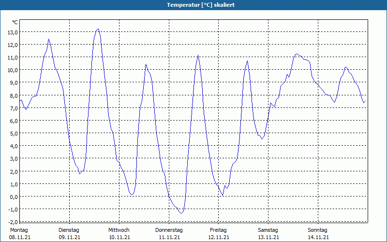The image size is (387, 242).
Task: Select the '1,0' y-axis label
Action: (14, 184)
